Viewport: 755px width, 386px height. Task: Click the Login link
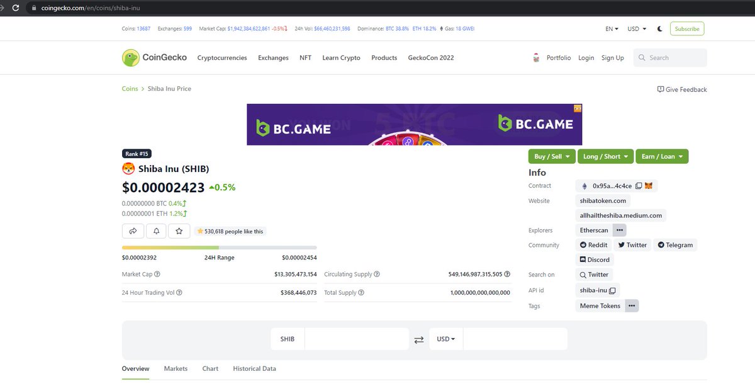586,58
